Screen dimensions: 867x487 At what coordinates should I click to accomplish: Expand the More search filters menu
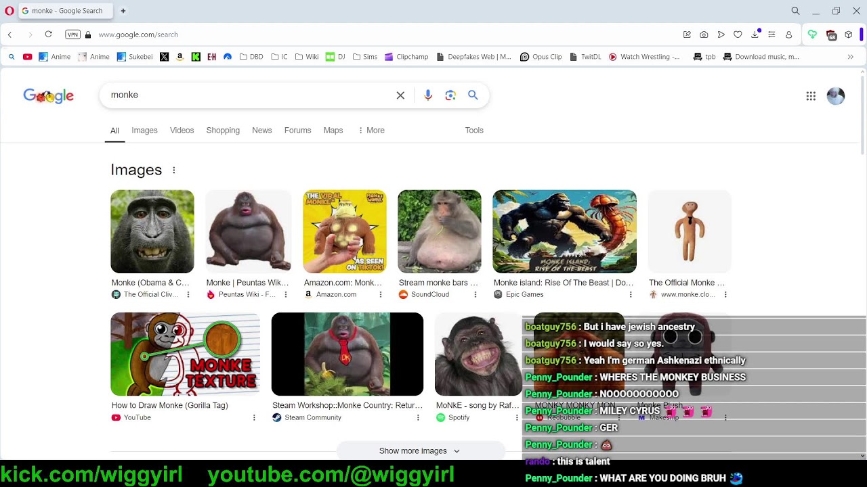[371, 131]
